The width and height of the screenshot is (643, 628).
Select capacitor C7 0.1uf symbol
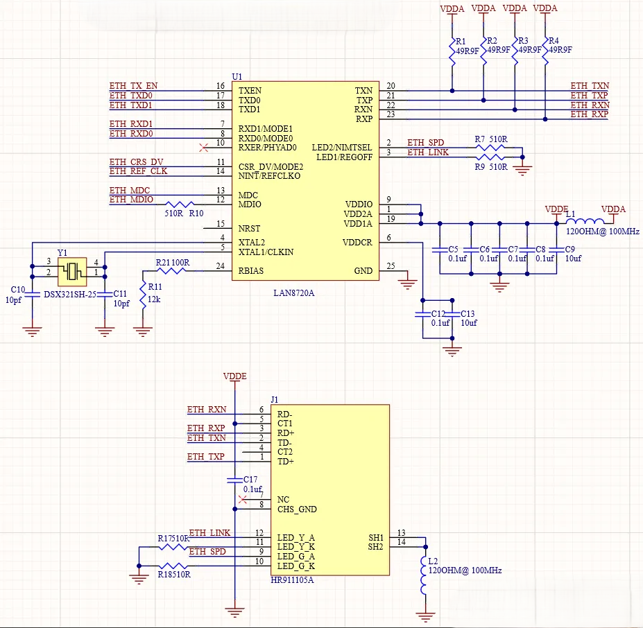click(x=499, y=250)
